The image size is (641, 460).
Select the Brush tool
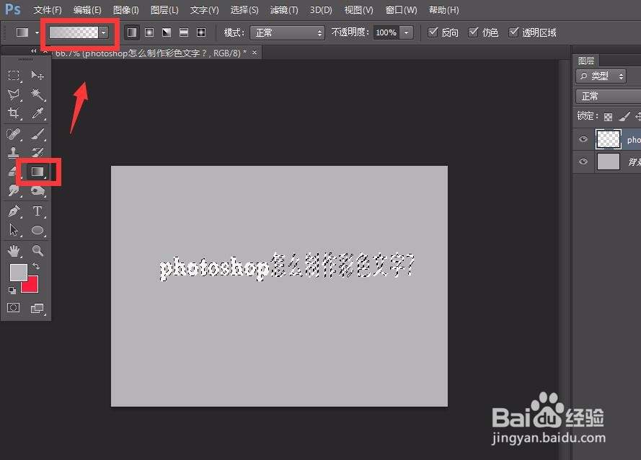tap(37, 133)
